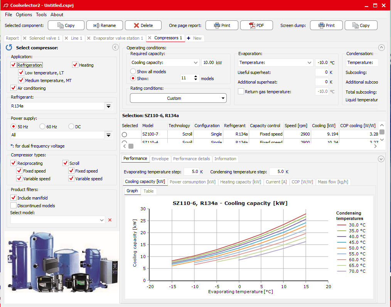Select the 60 Hz power supply option
391x307 pixels.
(x=42, y=126)
